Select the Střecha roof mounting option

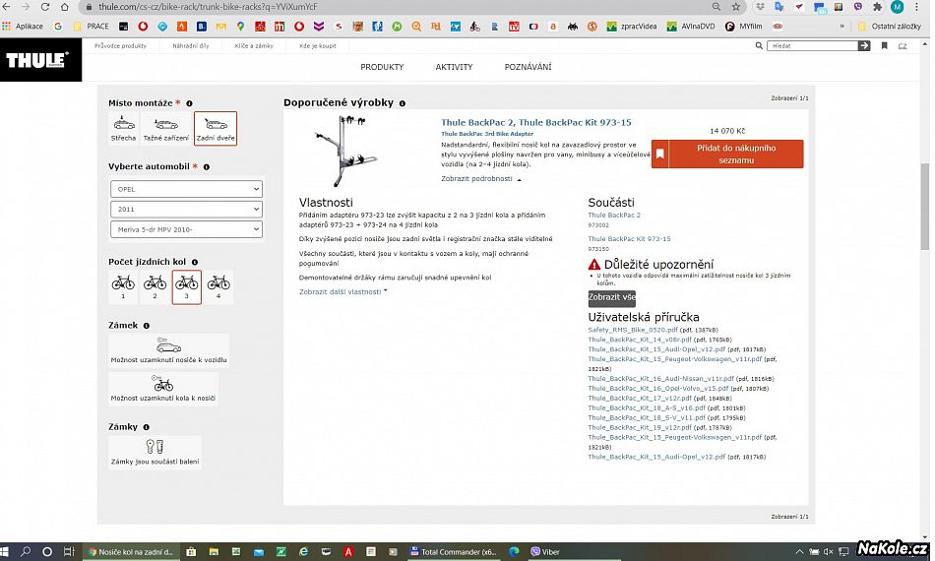pos(124,128)
